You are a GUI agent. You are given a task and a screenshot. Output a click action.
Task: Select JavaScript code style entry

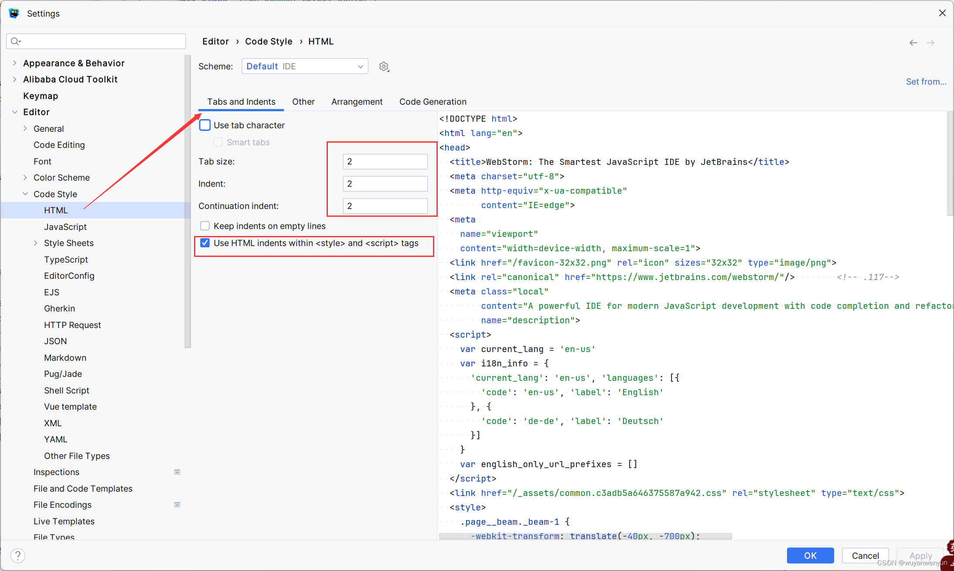[65, 227]
